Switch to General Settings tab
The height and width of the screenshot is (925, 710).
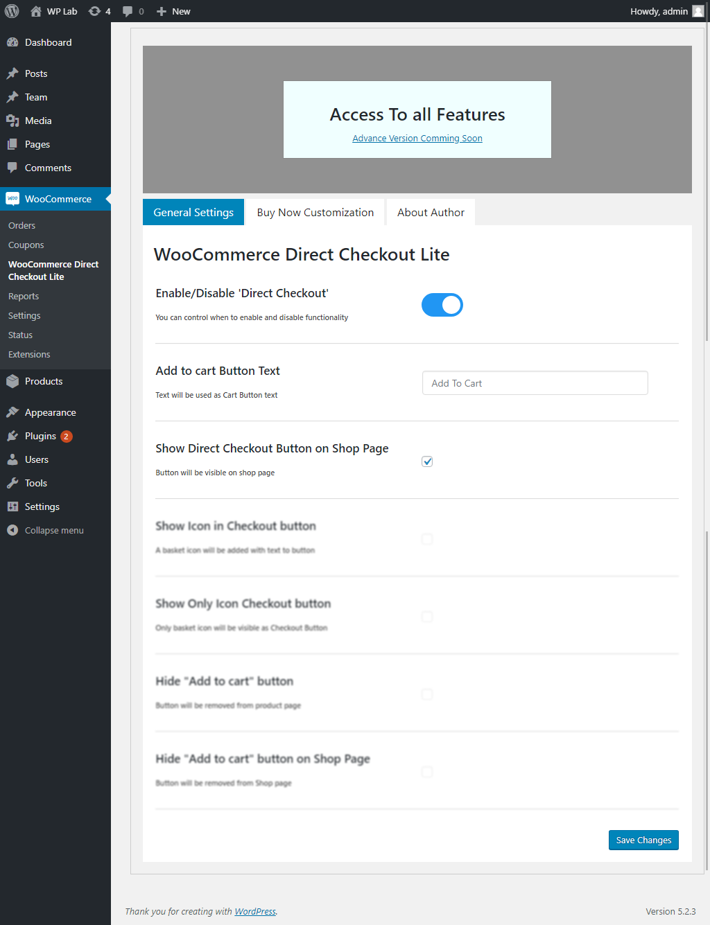click(193, 212)
